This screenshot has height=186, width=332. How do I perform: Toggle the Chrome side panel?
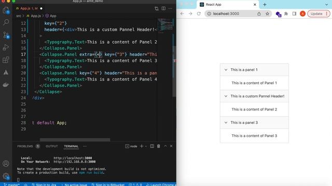(x=294, y=14)
